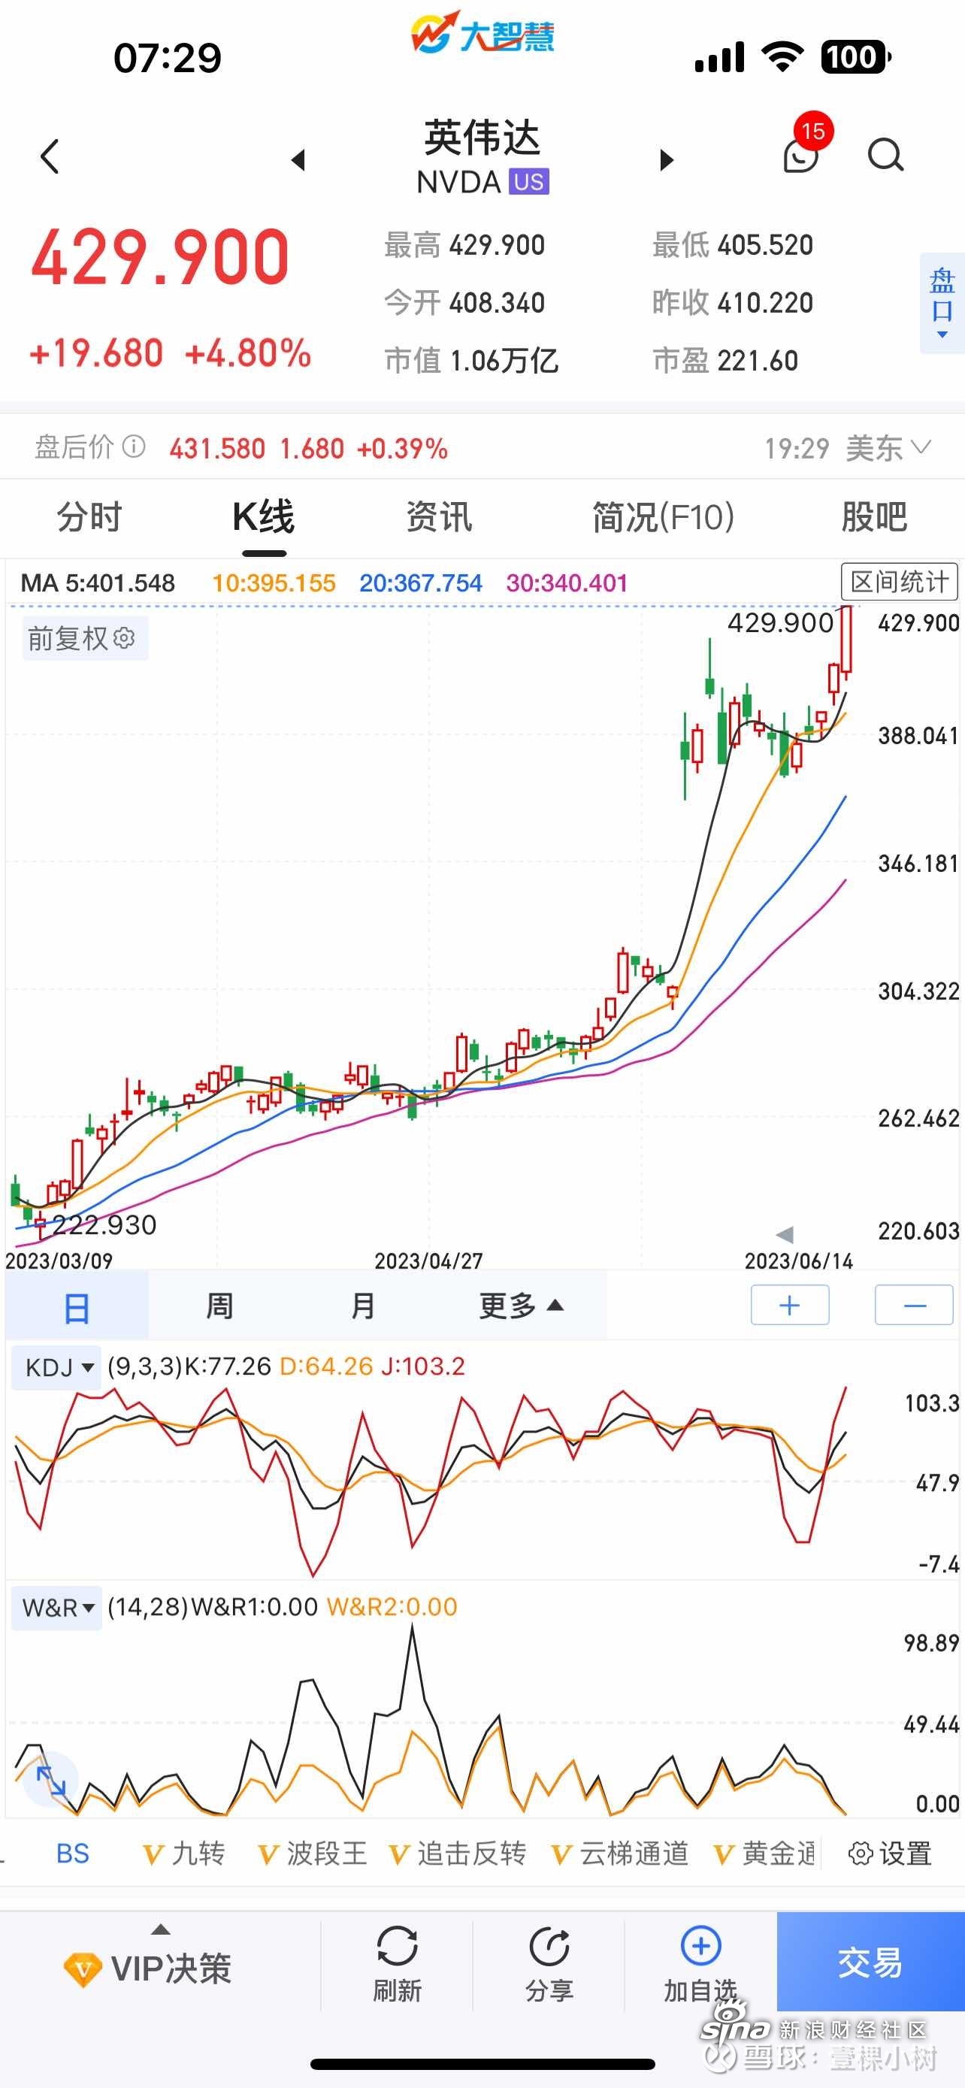This screenshot has height=2088, width=965.
Task: Tap the MA 5:401.548 label
Action: (97, 583)
